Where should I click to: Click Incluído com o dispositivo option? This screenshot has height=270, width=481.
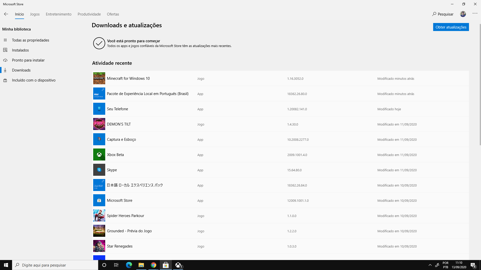(x=34, y=80)
